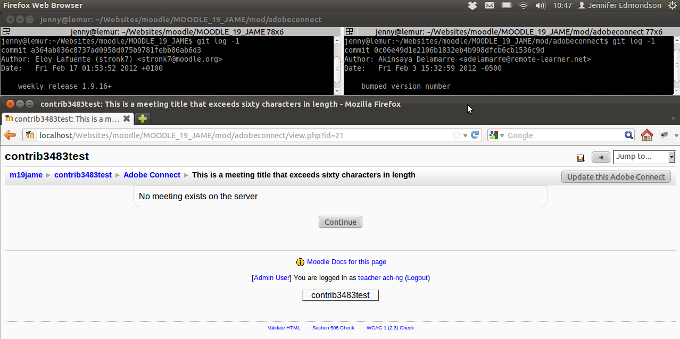Viewport: 680px width, 339px height.
Task: Click the Logout link
Action: coord(417,278)
